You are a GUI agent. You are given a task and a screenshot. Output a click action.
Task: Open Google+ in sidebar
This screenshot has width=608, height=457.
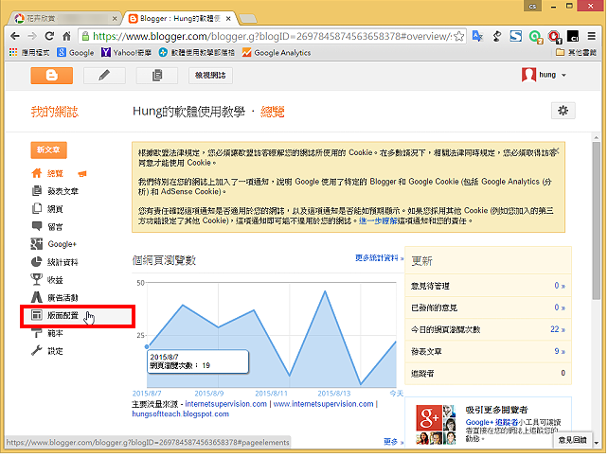click(x=63, y=244)
